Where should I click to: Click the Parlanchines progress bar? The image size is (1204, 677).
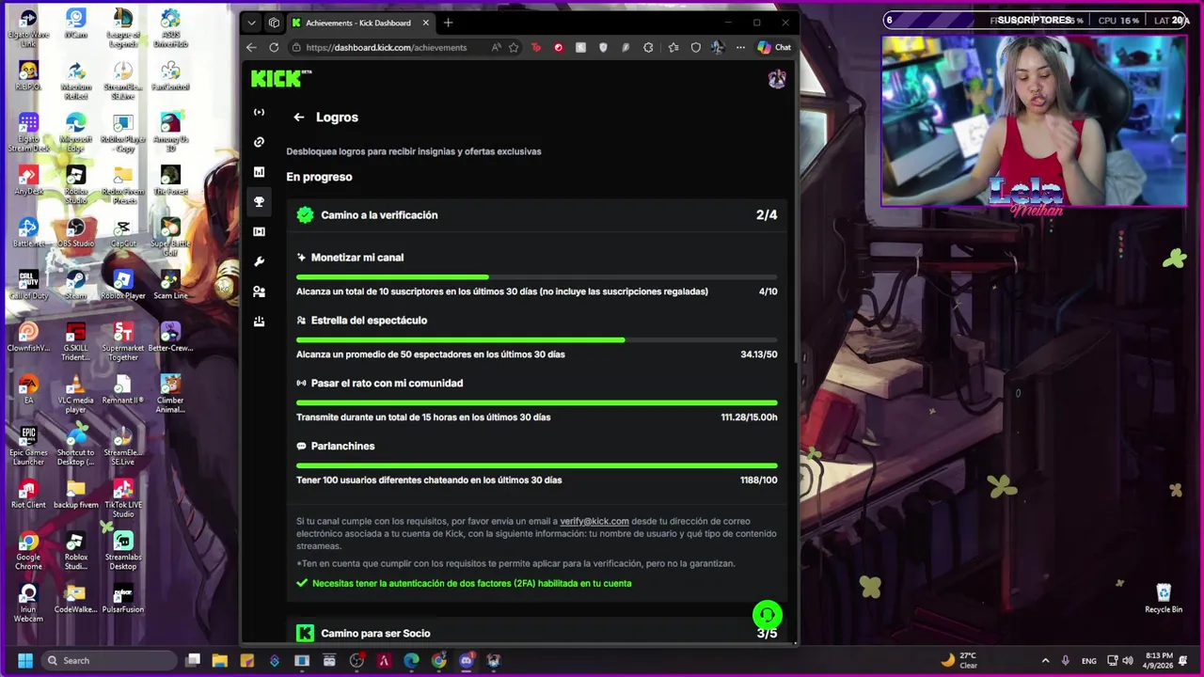point(536,465)
